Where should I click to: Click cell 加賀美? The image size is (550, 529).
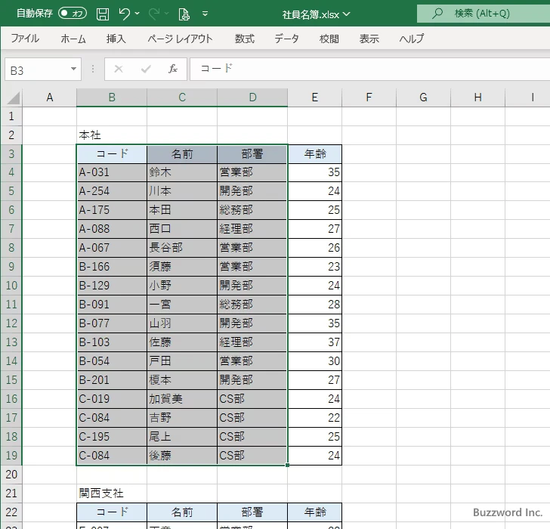click(182, 399)
